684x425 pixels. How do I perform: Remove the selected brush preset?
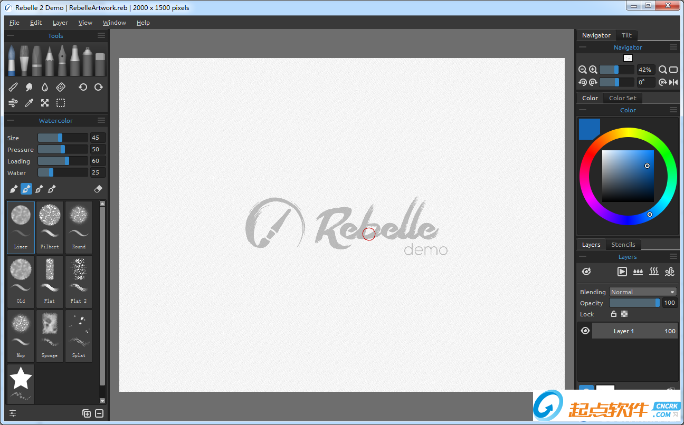(99, 413)
